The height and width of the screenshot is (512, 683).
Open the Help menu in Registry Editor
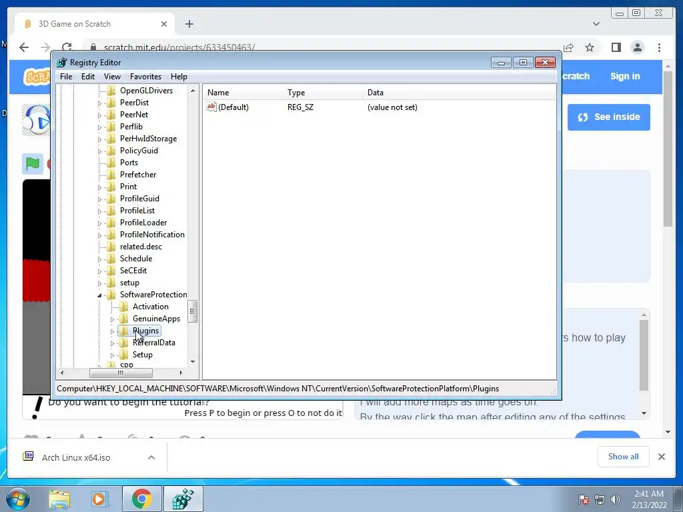click(x=179, y=77)
